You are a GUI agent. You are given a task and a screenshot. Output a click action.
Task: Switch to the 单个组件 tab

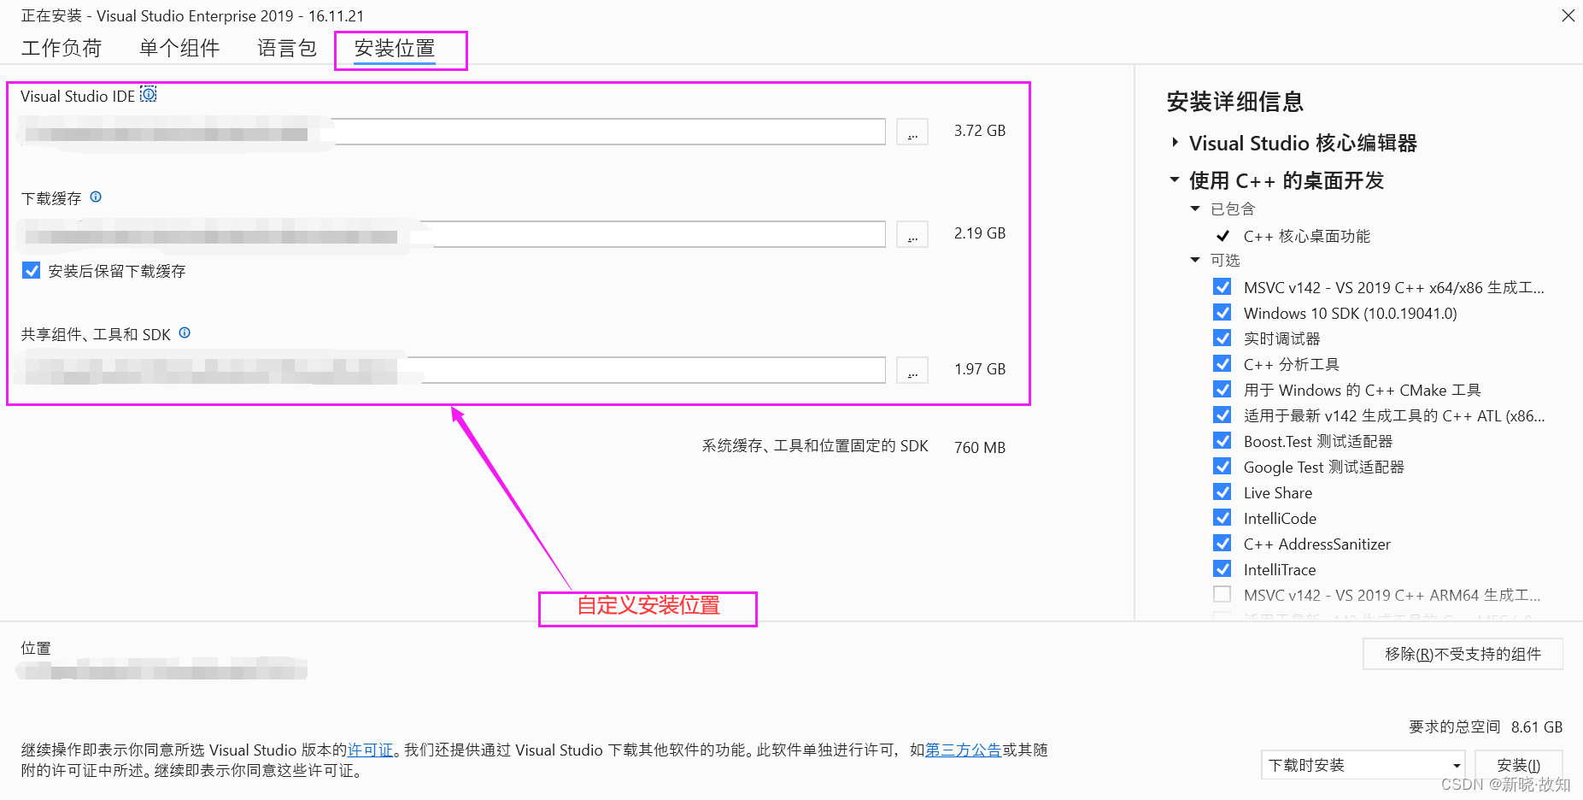point(179,48)
